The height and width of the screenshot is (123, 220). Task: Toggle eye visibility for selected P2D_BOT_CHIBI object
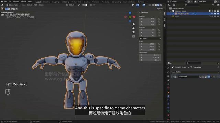pyautogui.click(x=212, y=14)
